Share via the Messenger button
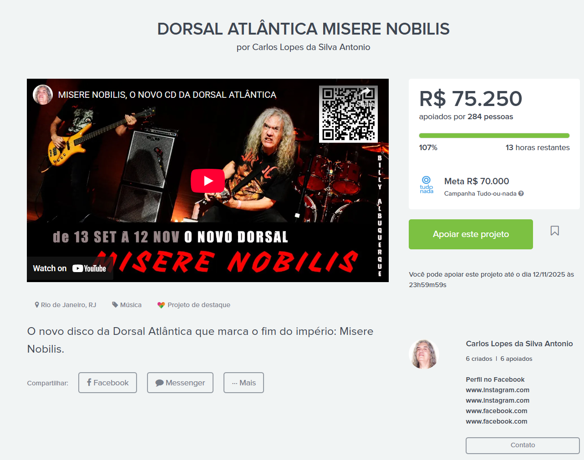 click(180, 383)
